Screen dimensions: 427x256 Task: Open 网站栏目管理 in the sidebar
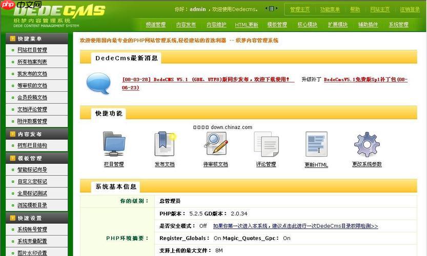(32, 50)
